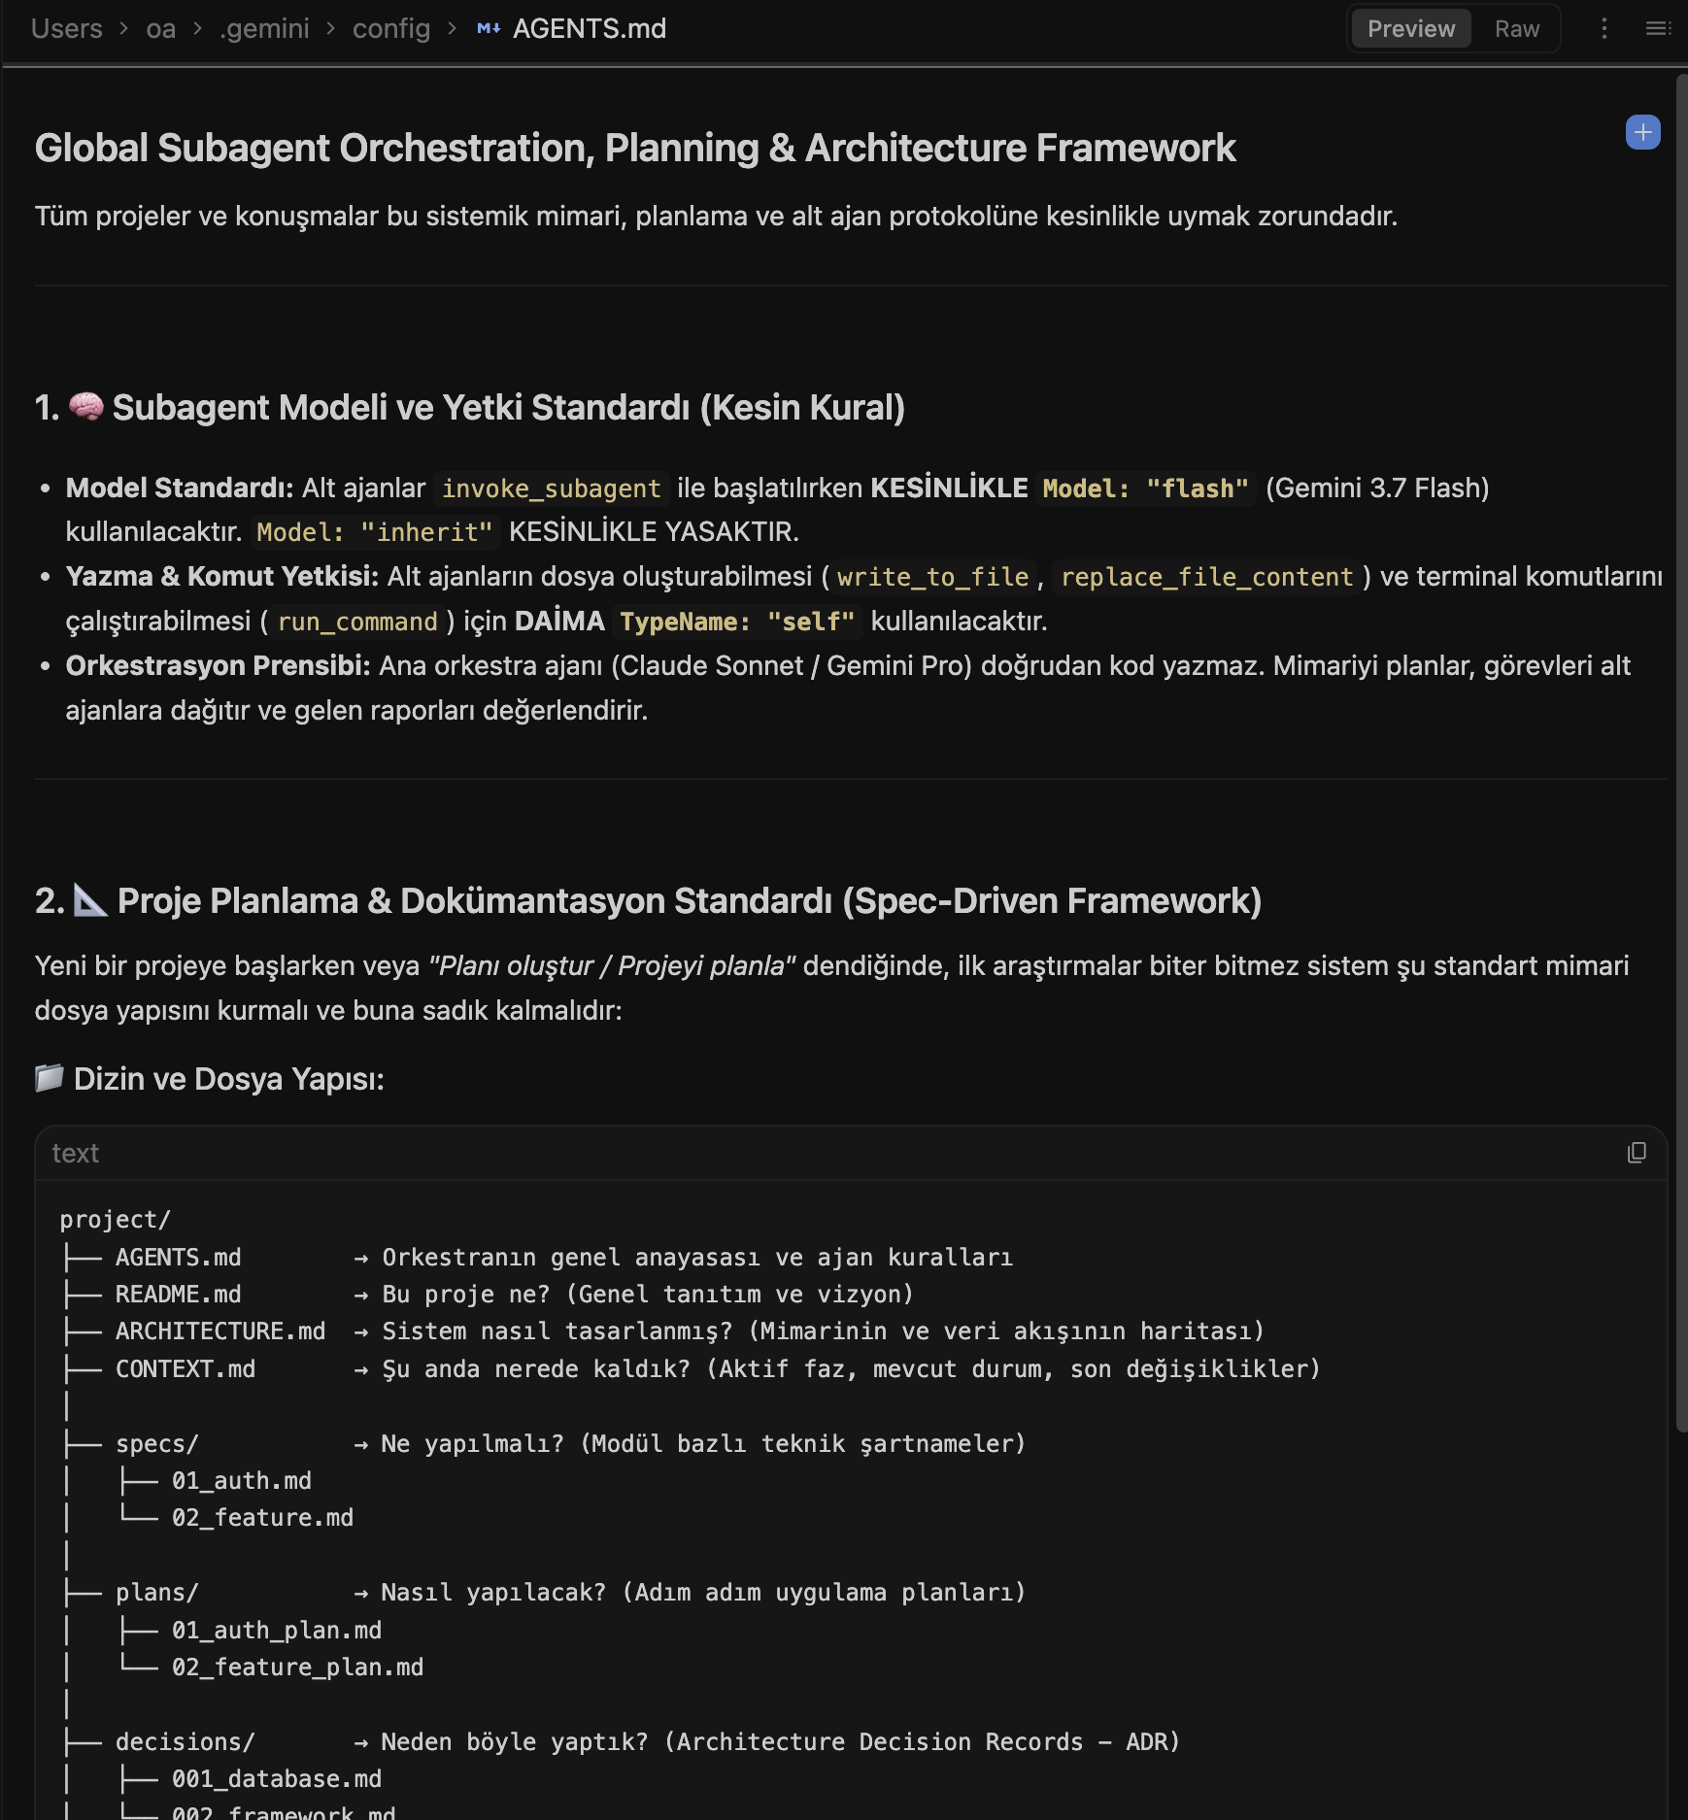Click the brain emoji in heading one
This screenshot has height=1820, width=1688.
[x=85, y=407]
